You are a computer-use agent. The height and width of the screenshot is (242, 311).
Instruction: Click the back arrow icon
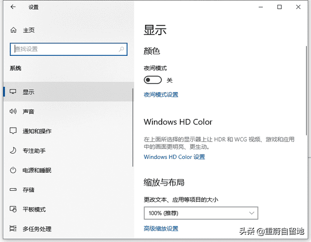tap(13, 7)
